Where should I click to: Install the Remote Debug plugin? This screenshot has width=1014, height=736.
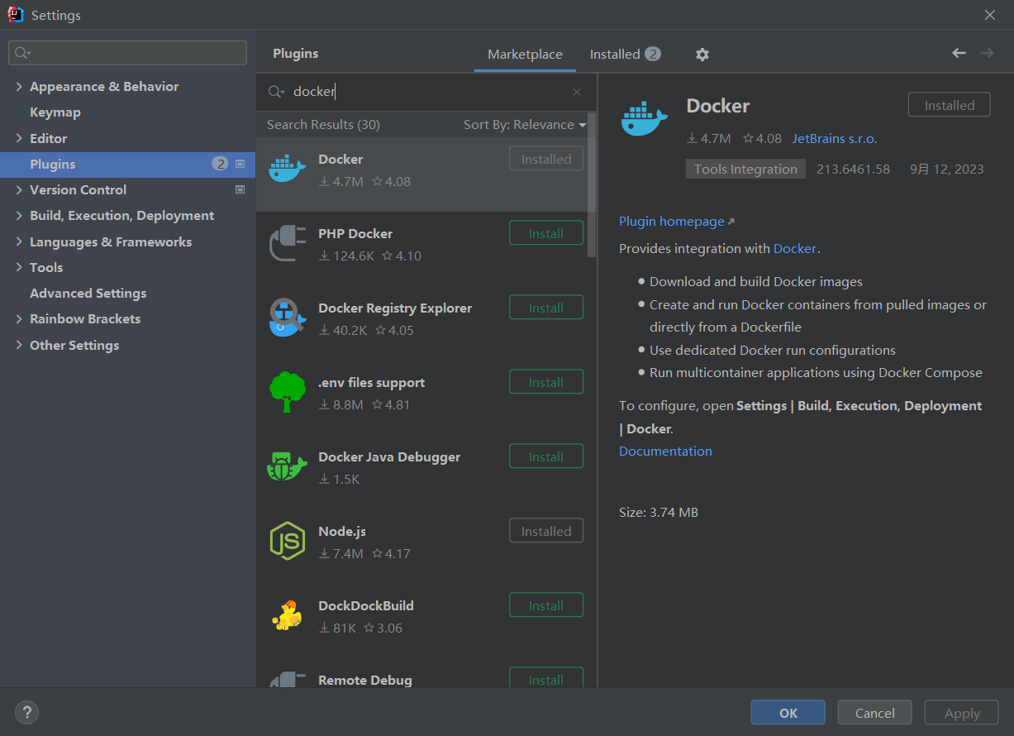coord(546,678)
